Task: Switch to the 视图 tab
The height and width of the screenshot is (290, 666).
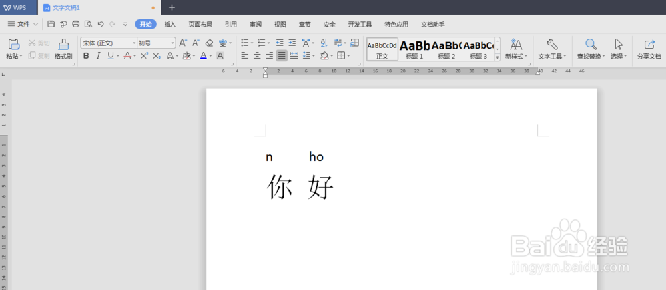Action: click(x=280, y=25)
